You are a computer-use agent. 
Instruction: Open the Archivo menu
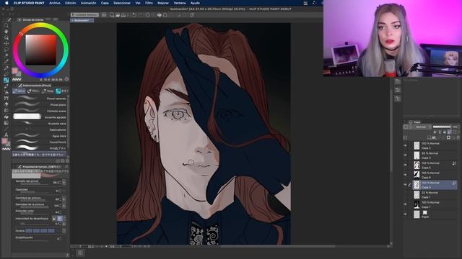pos(55,3)
